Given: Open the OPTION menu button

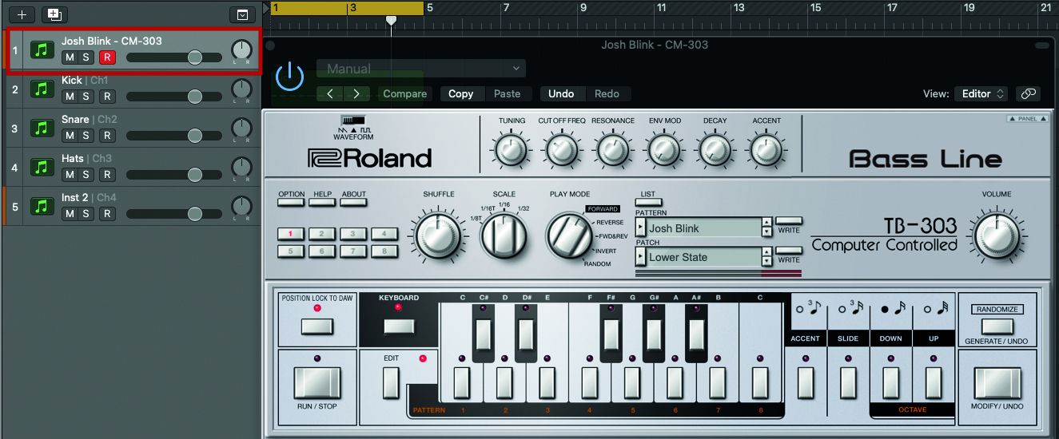Looking at the screenshot, I should (x=291, y=203).
